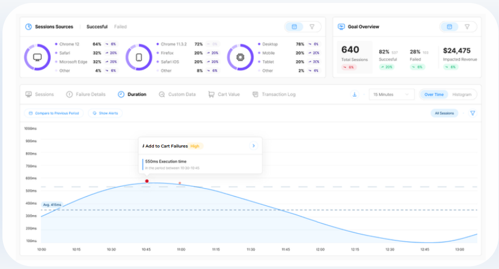This screenshot has height=269, width=499.
Task: Click the All Sessions pill
Action: click(x=444, y=113)
